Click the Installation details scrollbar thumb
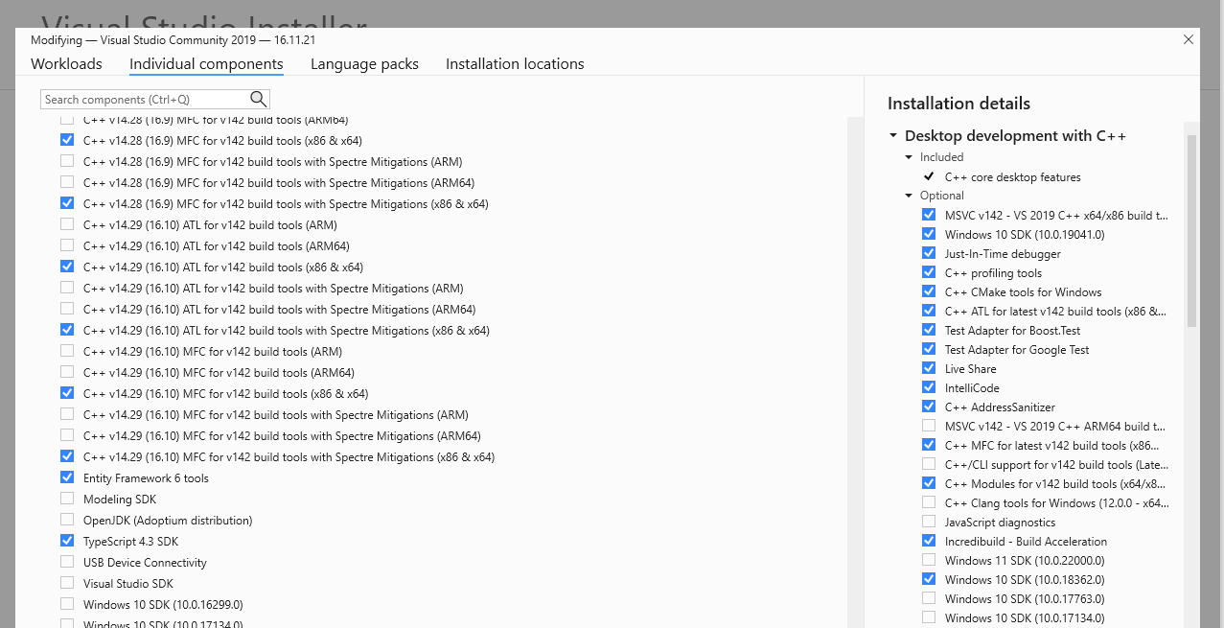Viewport: 1224px width, 628px height. 1191,230
